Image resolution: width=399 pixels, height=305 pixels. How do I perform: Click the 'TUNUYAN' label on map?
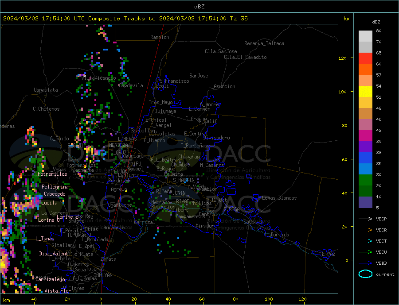103,275
